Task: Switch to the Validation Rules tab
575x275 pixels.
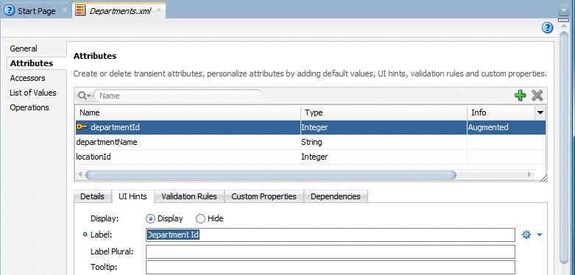Action: pos(189,196)
